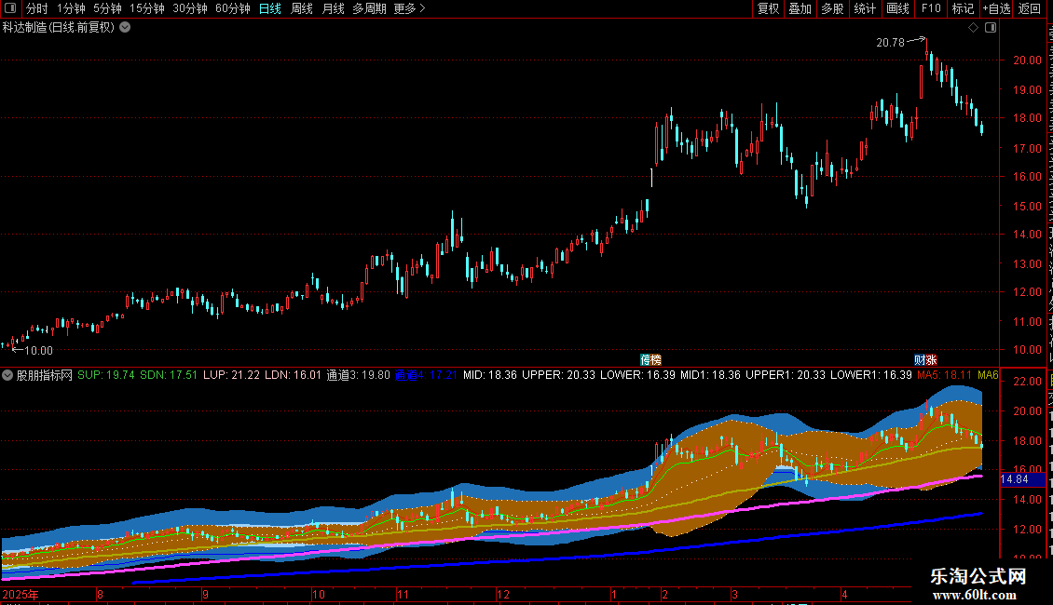Open the 画线 drawing tools

pyautogui.click(x=898, y=8)
